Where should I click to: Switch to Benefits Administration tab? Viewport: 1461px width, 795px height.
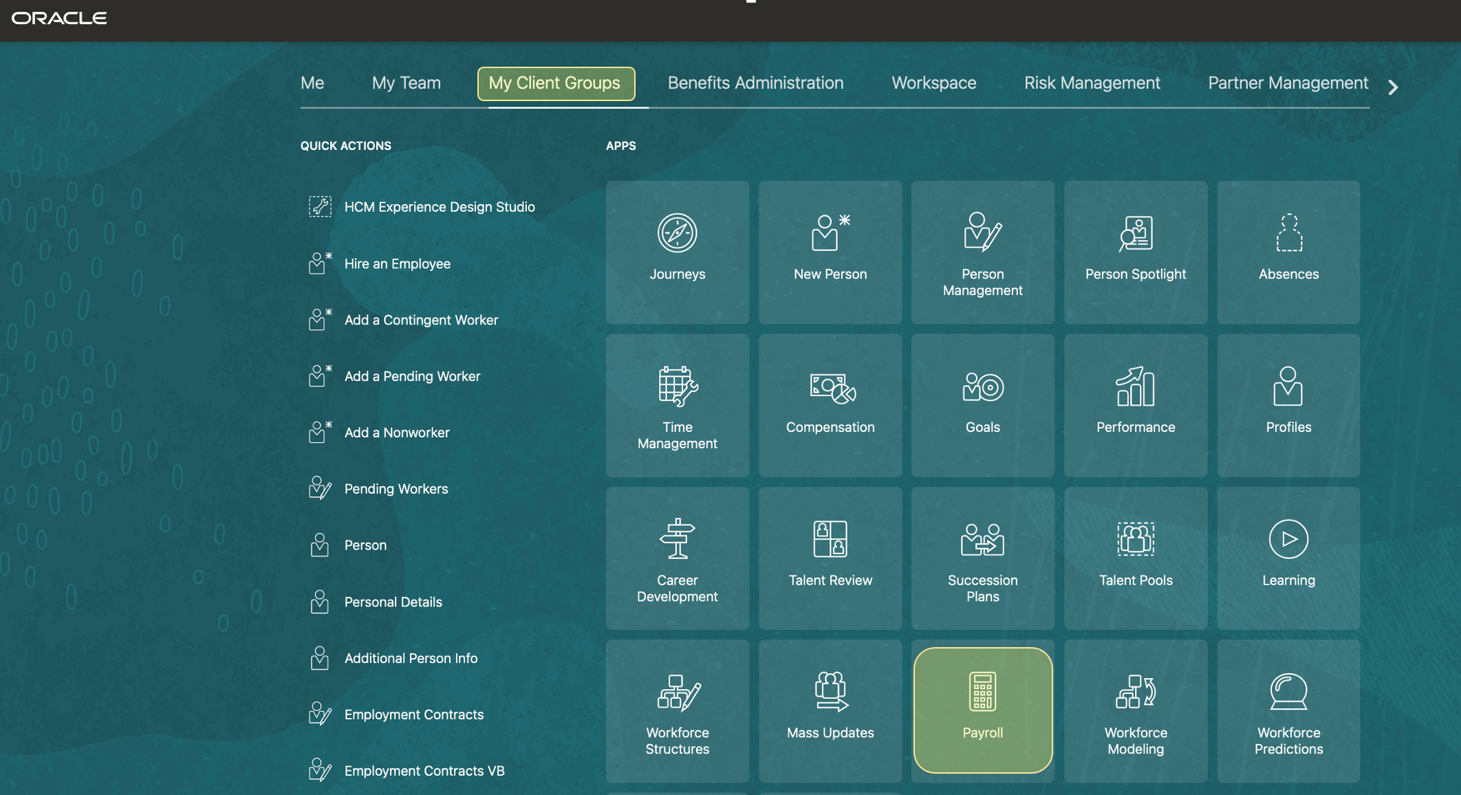[755, 83]
